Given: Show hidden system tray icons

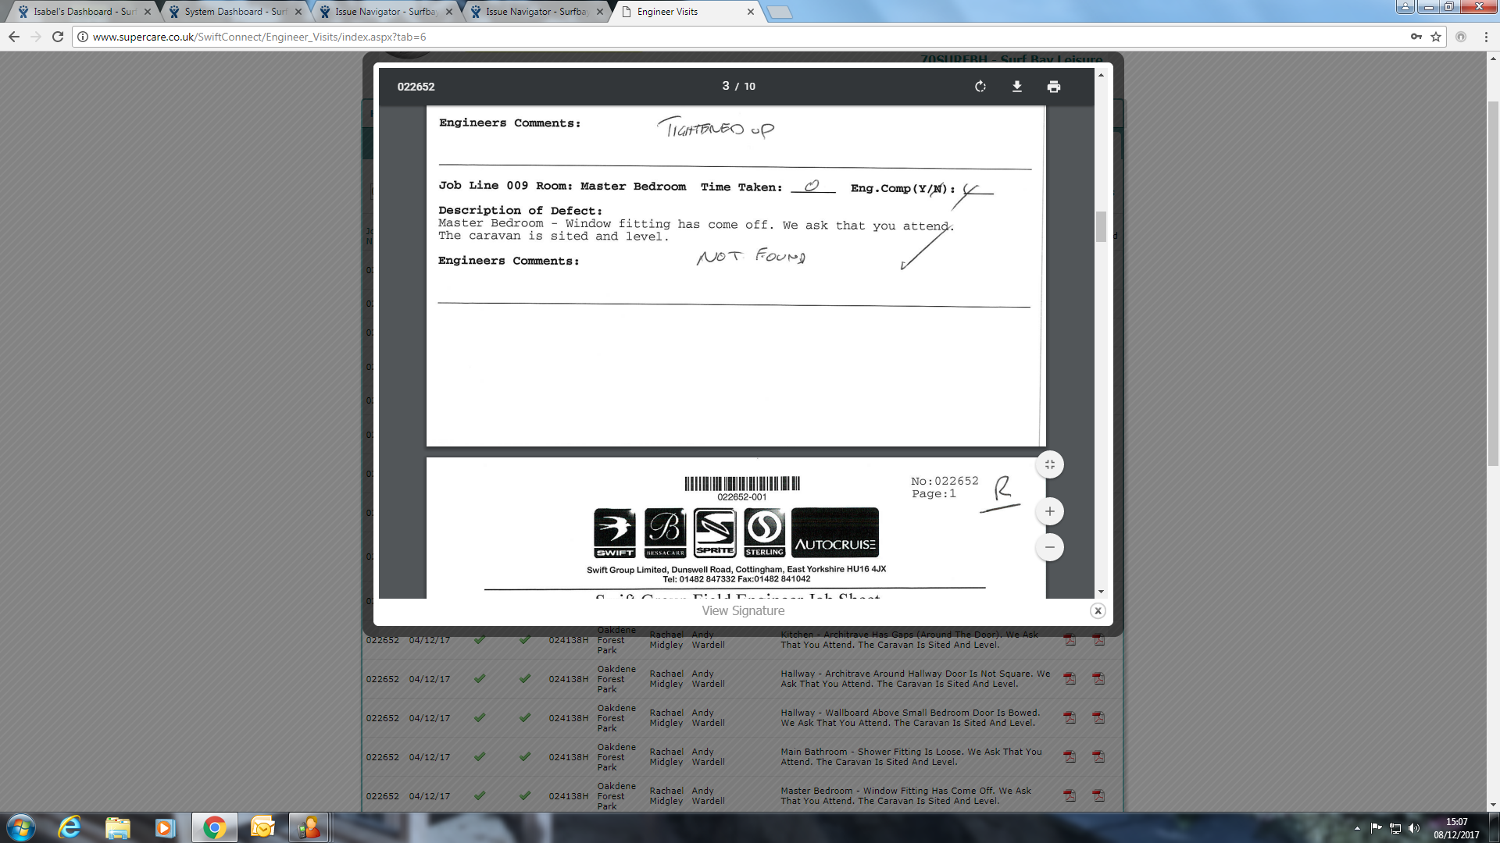Looking at the screenshot, I should click(x=1357, y=828).
